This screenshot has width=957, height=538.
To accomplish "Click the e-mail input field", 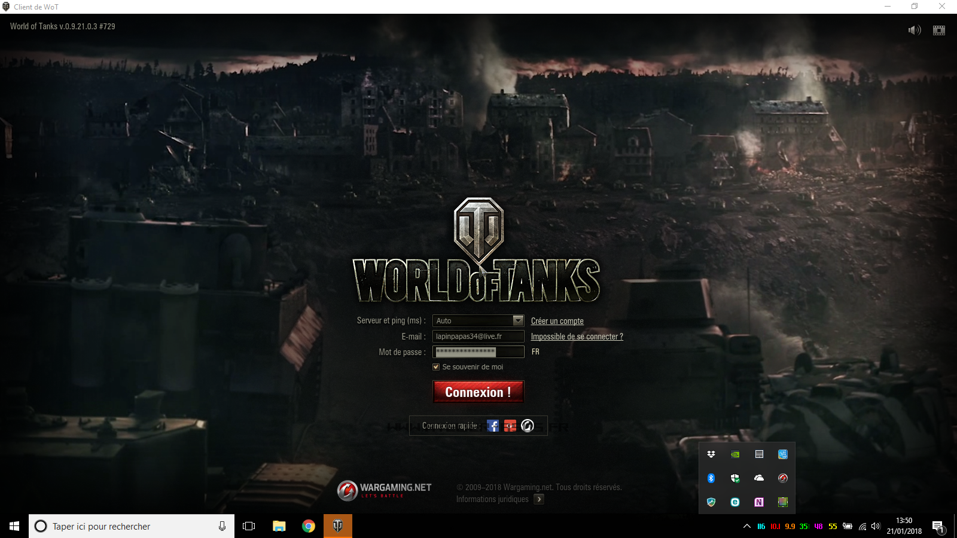I will click(478, 337).
